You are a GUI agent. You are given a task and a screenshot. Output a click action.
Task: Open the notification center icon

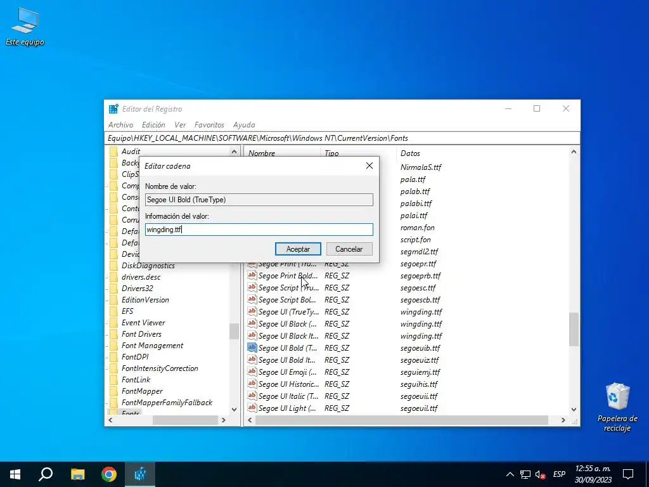(628, 474)
